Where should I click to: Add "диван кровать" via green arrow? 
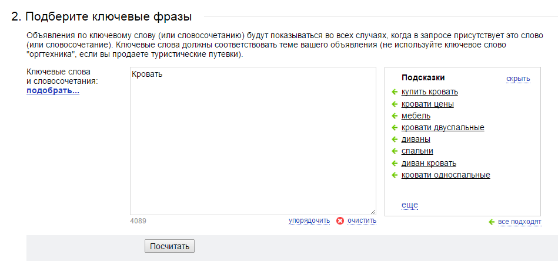click(x=395, y=164)
